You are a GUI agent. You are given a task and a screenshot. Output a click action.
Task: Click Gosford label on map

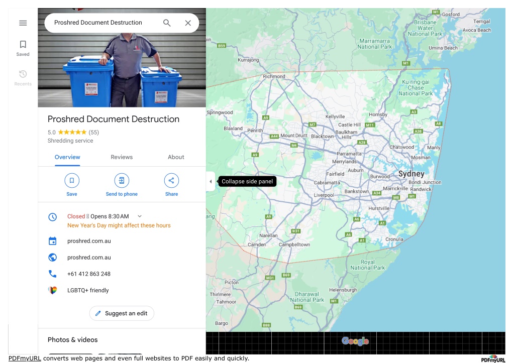(x=451, y=15)
